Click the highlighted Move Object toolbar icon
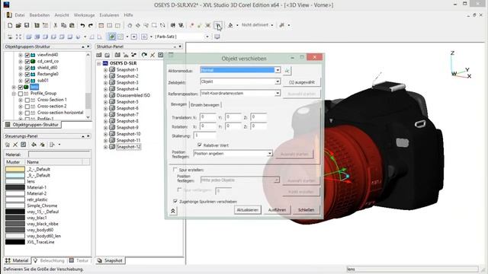Screen dimensions: 488x274 [218, 25]
